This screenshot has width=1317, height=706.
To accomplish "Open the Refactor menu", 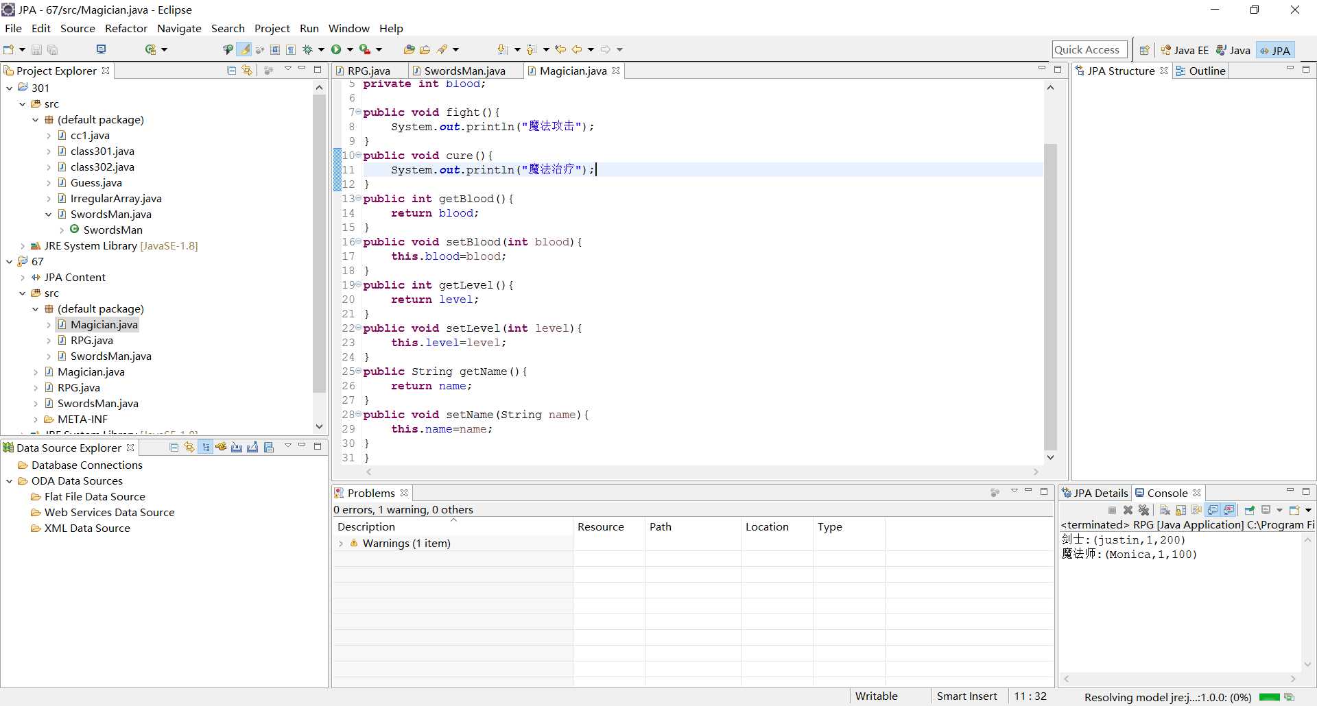I will (126, 28).
